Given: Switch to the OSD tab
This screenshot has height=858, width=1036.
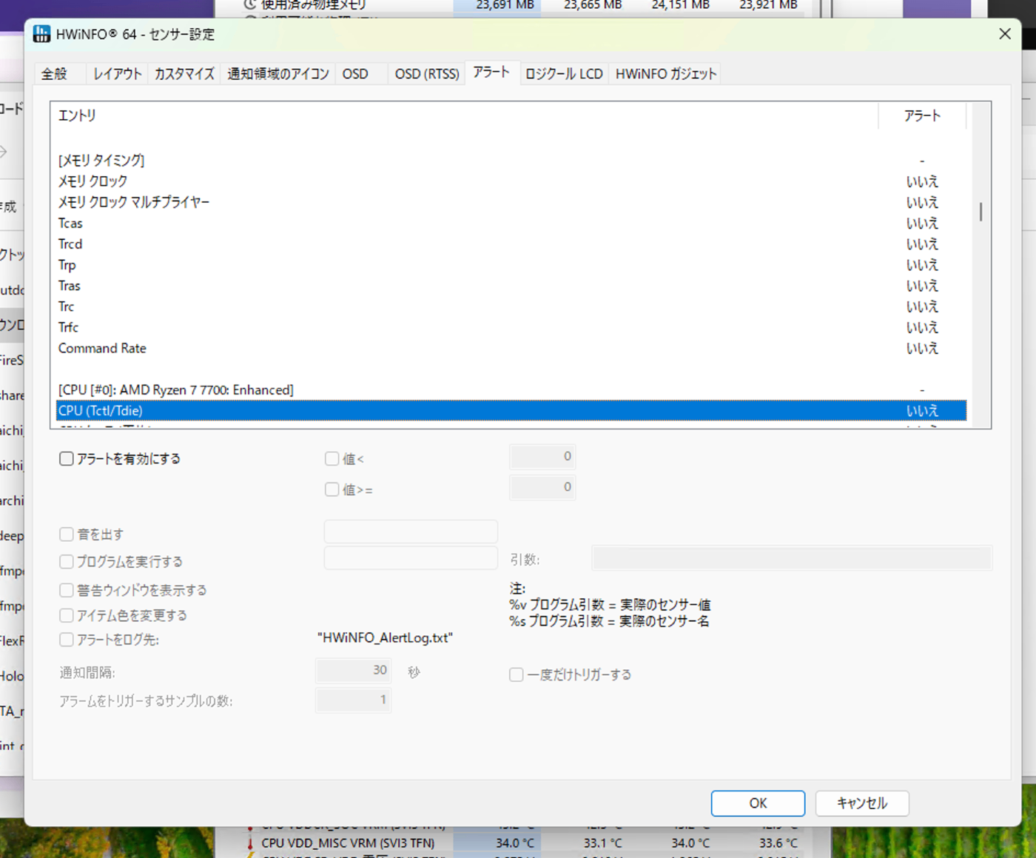Looking at the screenshot, I should [x=355, y=73].
